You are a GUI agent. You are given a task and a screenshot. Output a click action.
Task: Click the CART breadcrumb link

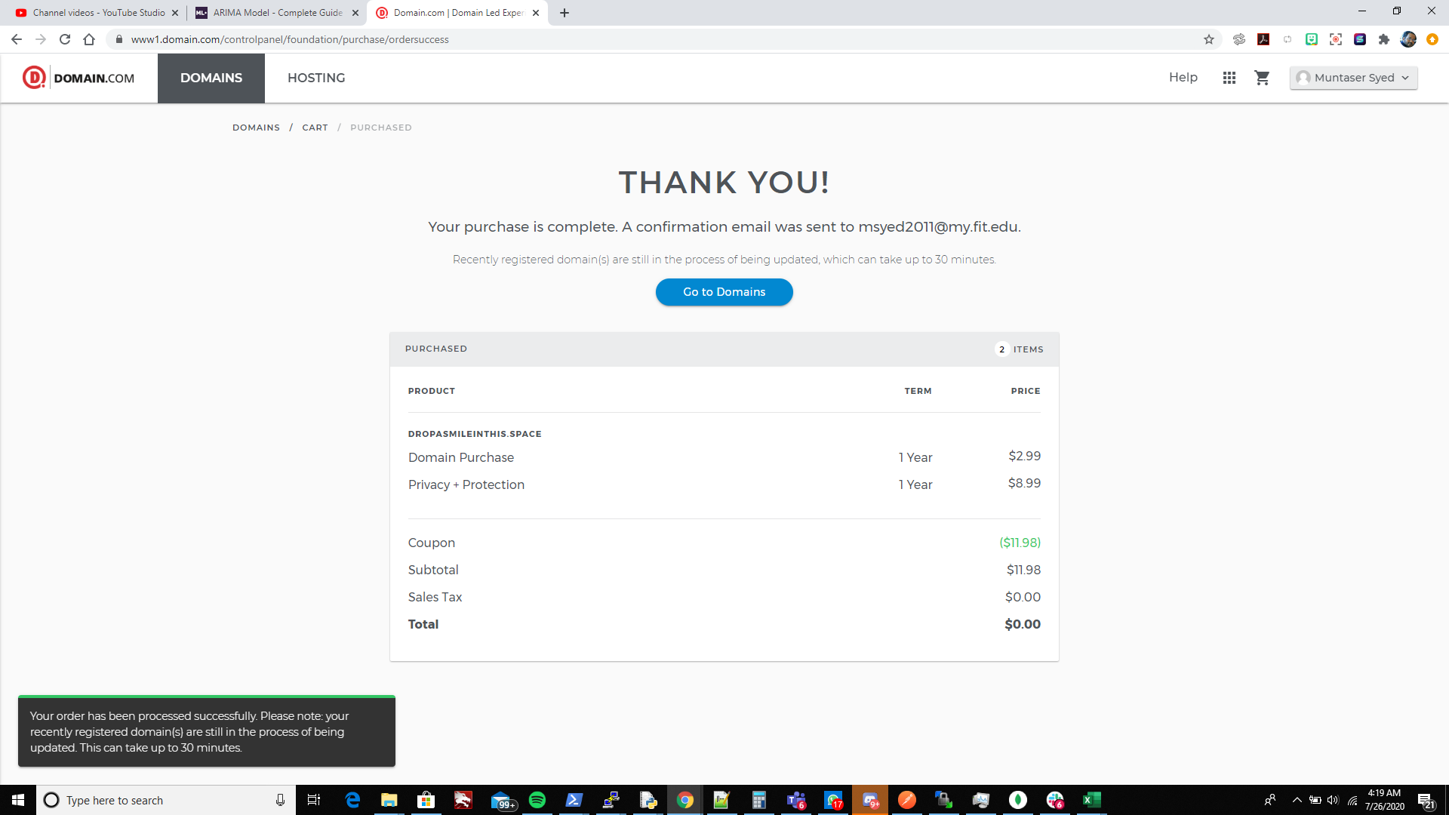click(x=315, y=128)
